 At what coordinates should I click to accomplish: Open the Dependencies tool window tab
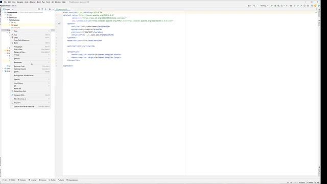(x=72, y=180)
